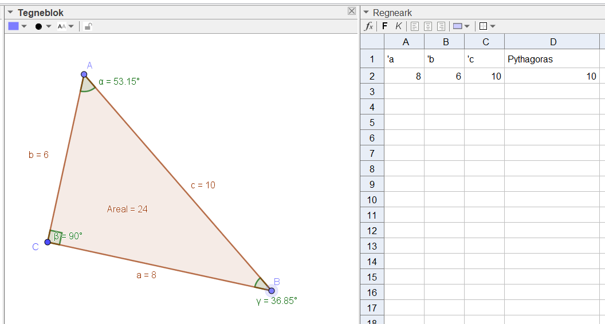This screenshot has width=605, height=324.
Task: Toggle bold F formatting button
Action: (384, 26)
